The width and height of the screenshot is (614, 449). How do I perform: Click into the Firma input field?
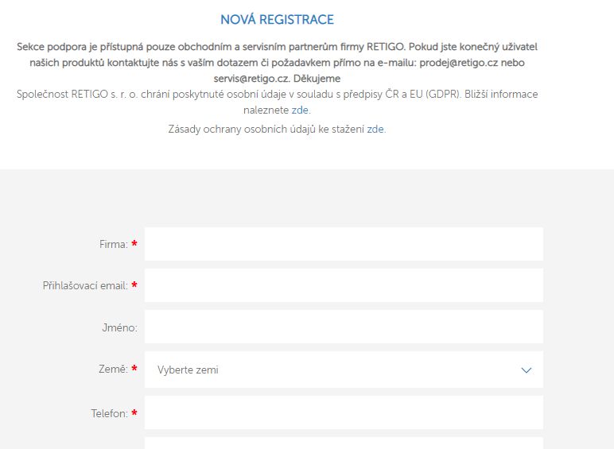[344, 244]
